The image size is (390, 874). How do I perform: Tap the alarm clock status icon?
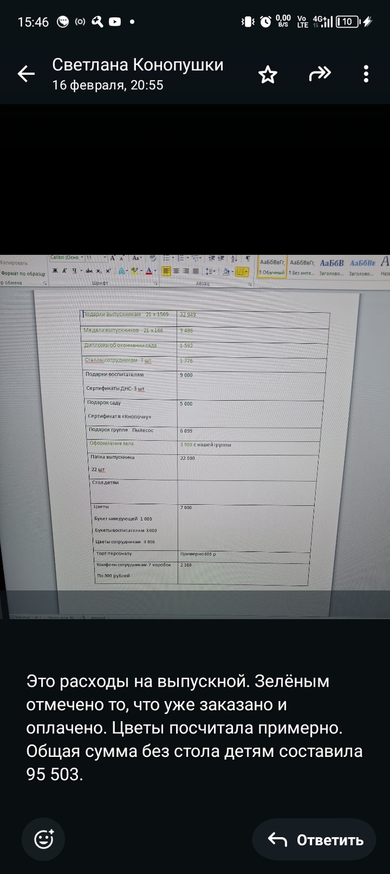[266, 22]
